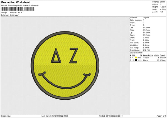This screenshot has width=167, height=118.
Task: Click the Min Stitch value 0.4 mm
Action: point(146,45)
